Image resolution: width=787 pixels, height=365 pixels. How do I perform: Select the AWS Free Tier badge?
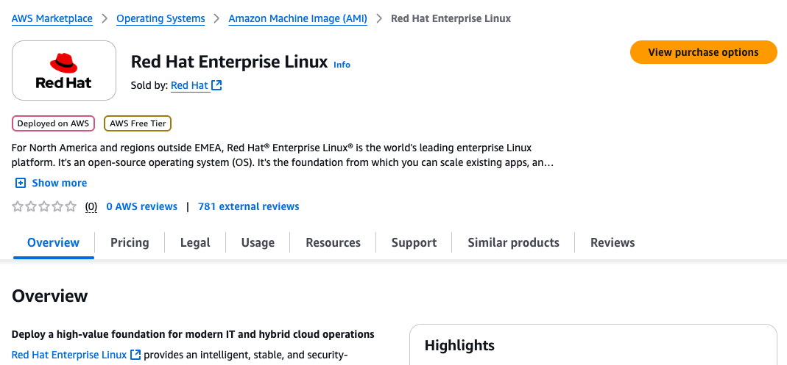[138, 123]
